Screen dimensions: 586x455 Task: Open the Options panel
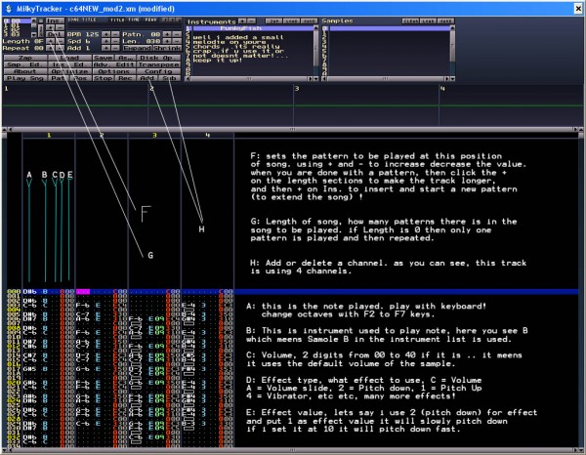[114, 71]
